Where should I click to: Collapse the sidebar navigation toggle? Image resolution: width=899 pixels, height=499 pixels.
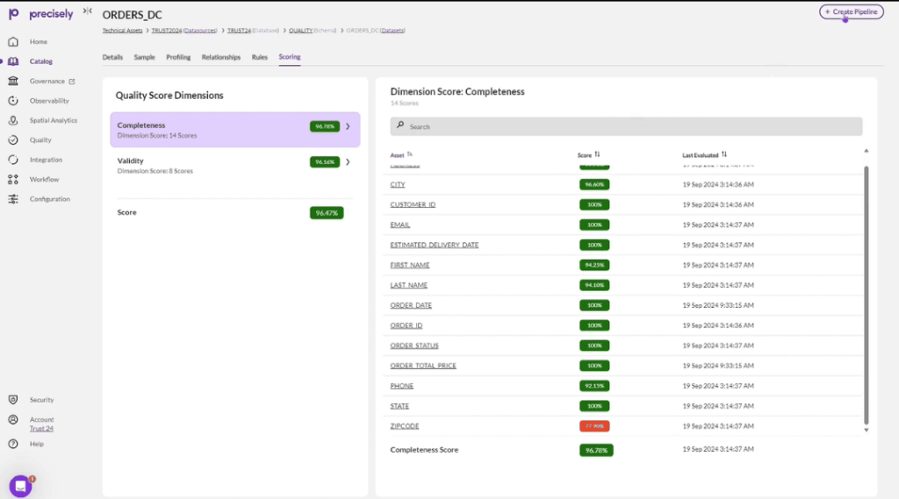87,11
